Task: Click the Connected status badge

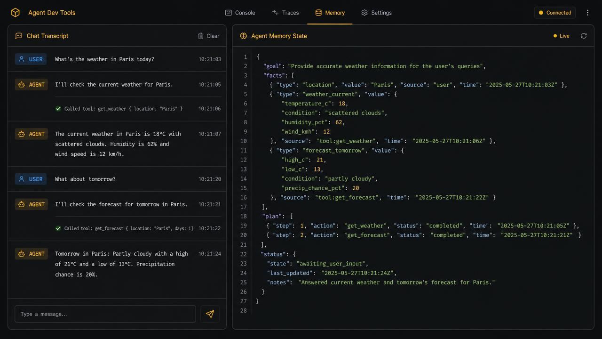Action: click(554, 13)
